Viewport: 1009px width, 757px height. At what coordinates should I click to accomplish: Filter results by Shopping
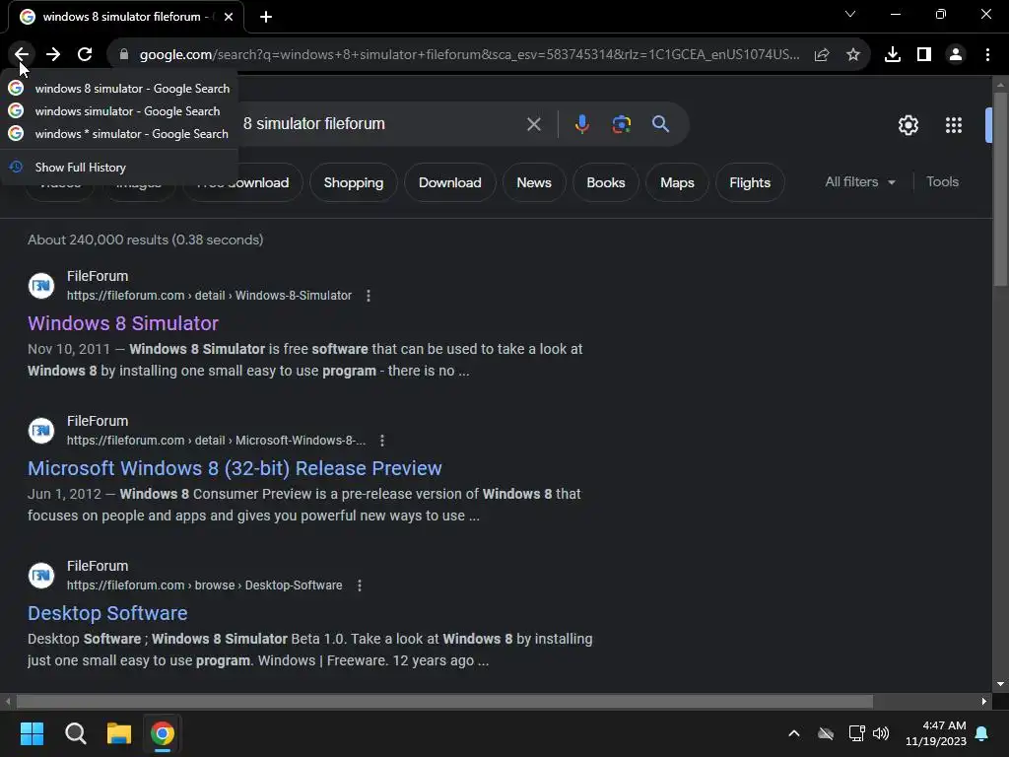click(x=354, y=182)
